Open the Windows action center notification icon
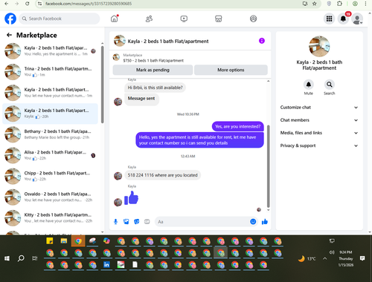Viewport: 372px width, 282px height. tap(362, 258)
